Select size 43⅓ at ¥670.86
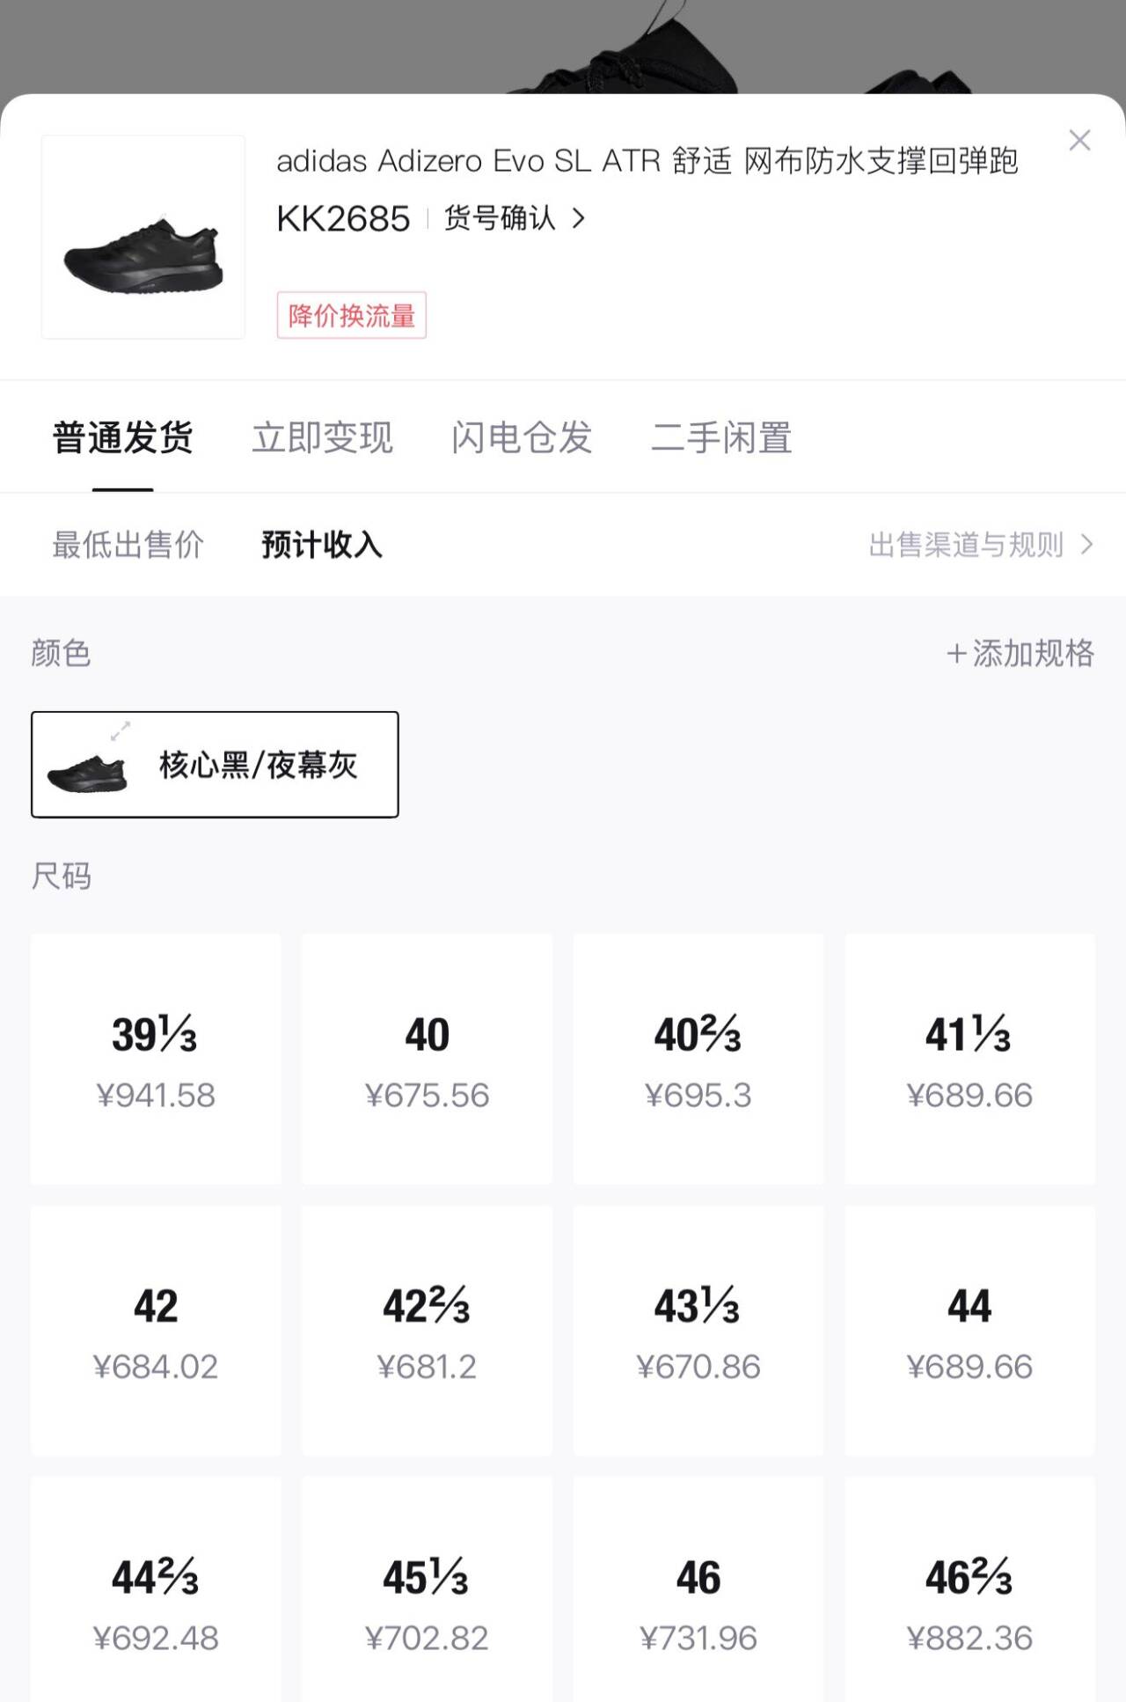1126x1702 pixels. (698, 1331)
